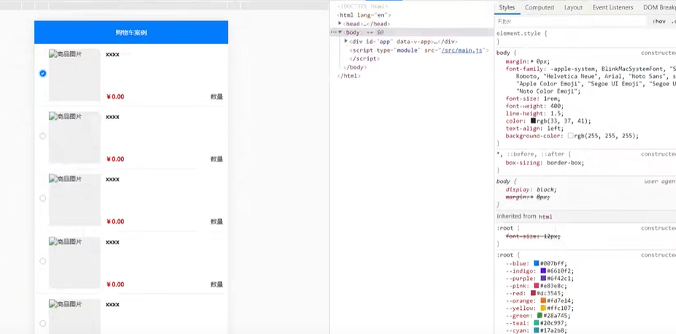Click the first cart item's 数量 label
Viewport: 676px width, 334px height.
click(217, 96)
